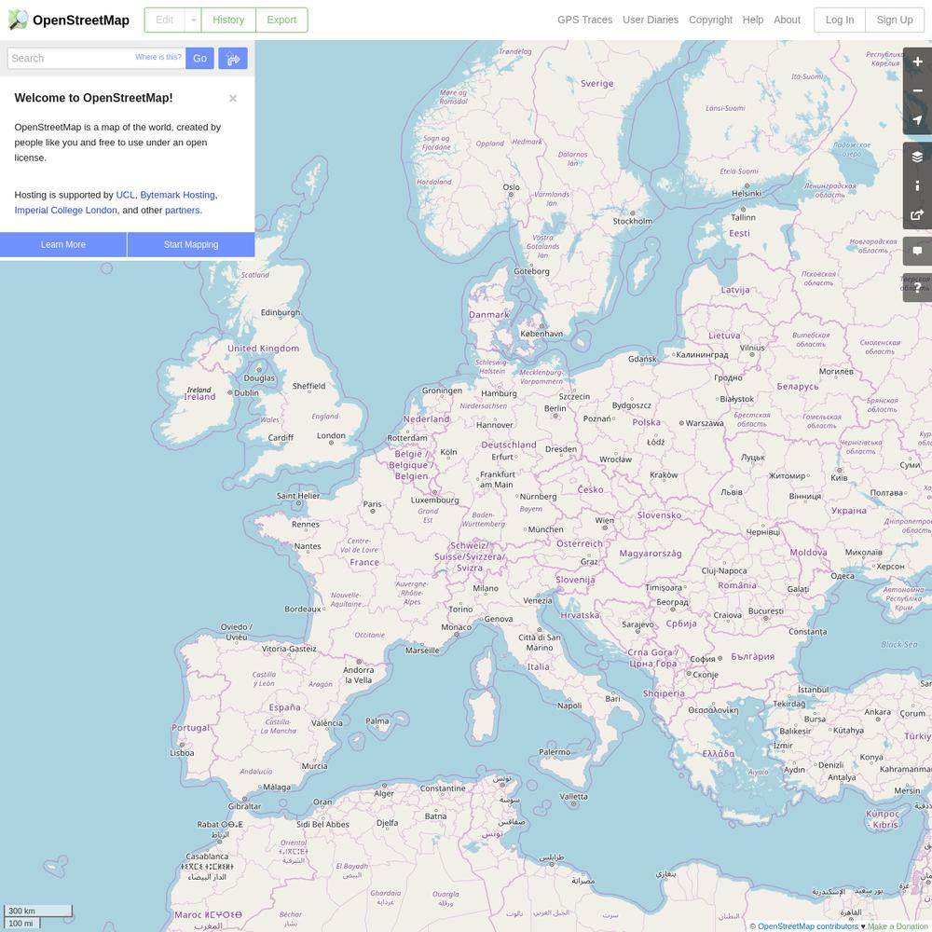Screen dimensions: 932x932
Task: Close the Welcome panel with the X
Action: click(233, 98)
